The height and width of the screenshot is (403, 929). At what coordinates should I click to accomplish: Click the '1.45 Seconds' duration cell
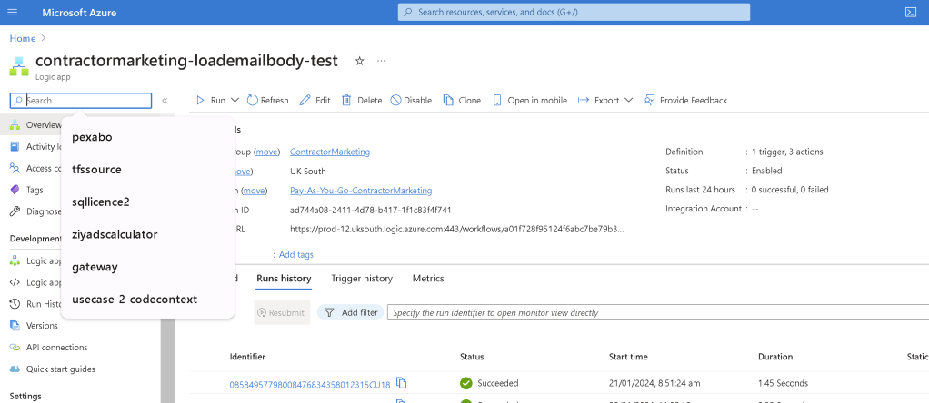[x=783, y=383]
